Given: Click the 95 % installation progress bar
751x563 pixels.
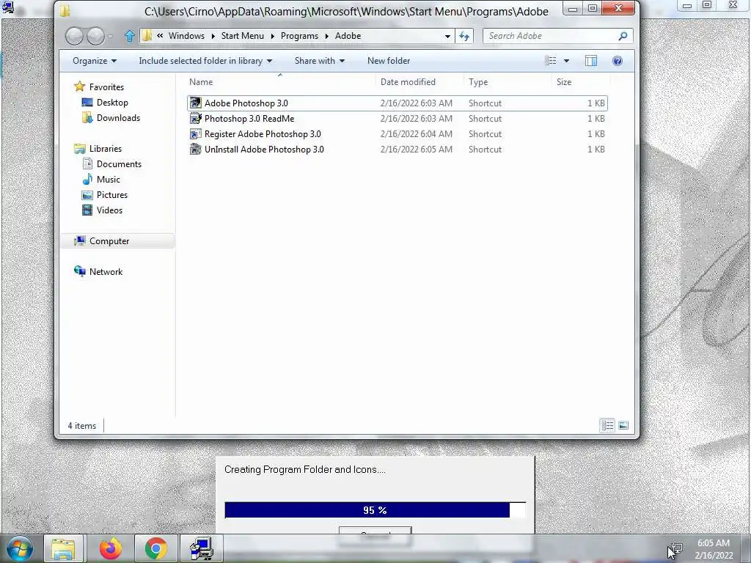Looking at the screenshot, I should tap(375, 510).
